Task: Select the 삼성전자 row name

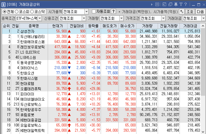Action: pos(27,31)
